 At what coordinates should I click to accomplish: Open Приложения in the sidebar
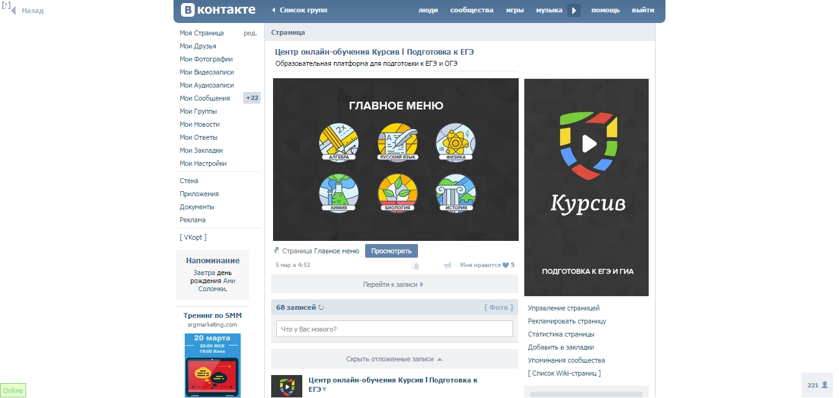[x=198, y=194]
